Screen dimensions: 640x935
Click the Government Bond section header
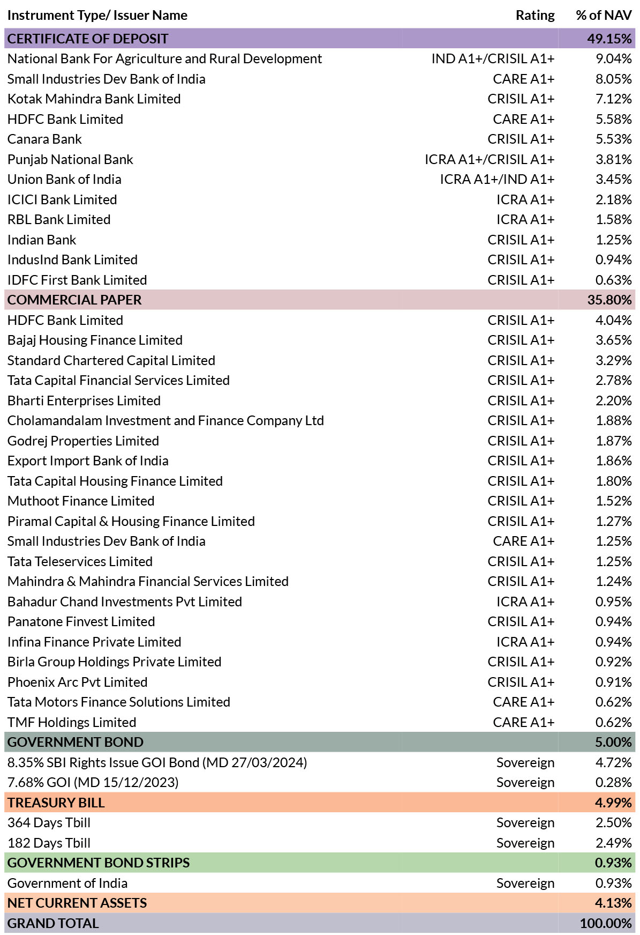(320, 742)
